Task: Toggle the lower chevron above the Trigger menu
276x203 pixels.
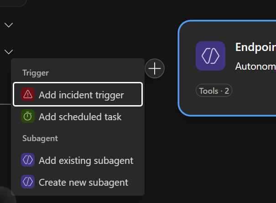Action: [9, 51]
